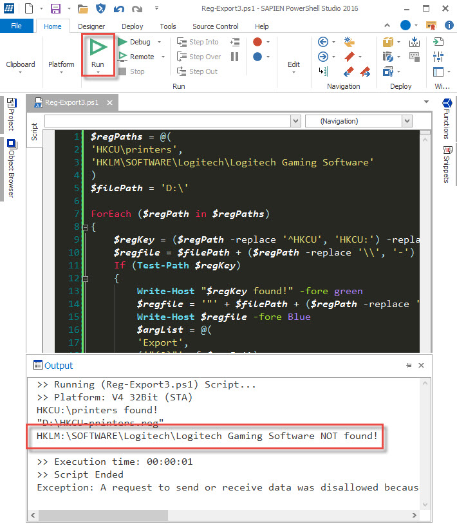Click the certificate license icon
This screenshot has width=457, height=524.
point(431,25)
